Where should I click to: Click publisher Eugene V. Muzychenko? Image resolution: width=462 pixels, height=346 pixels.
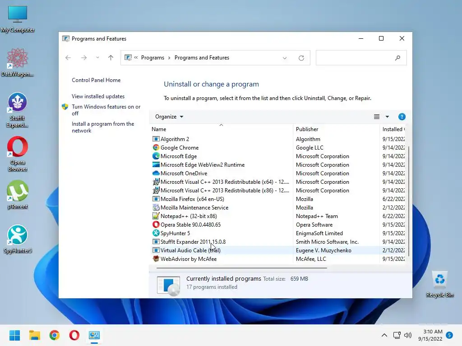(323, 250)
